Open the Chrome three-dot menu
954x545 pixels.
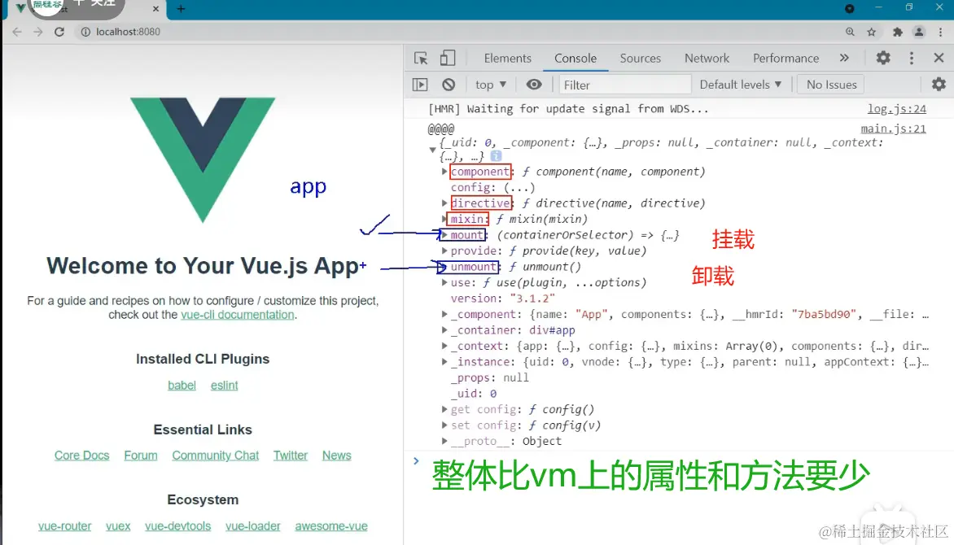tap(941, 32)
